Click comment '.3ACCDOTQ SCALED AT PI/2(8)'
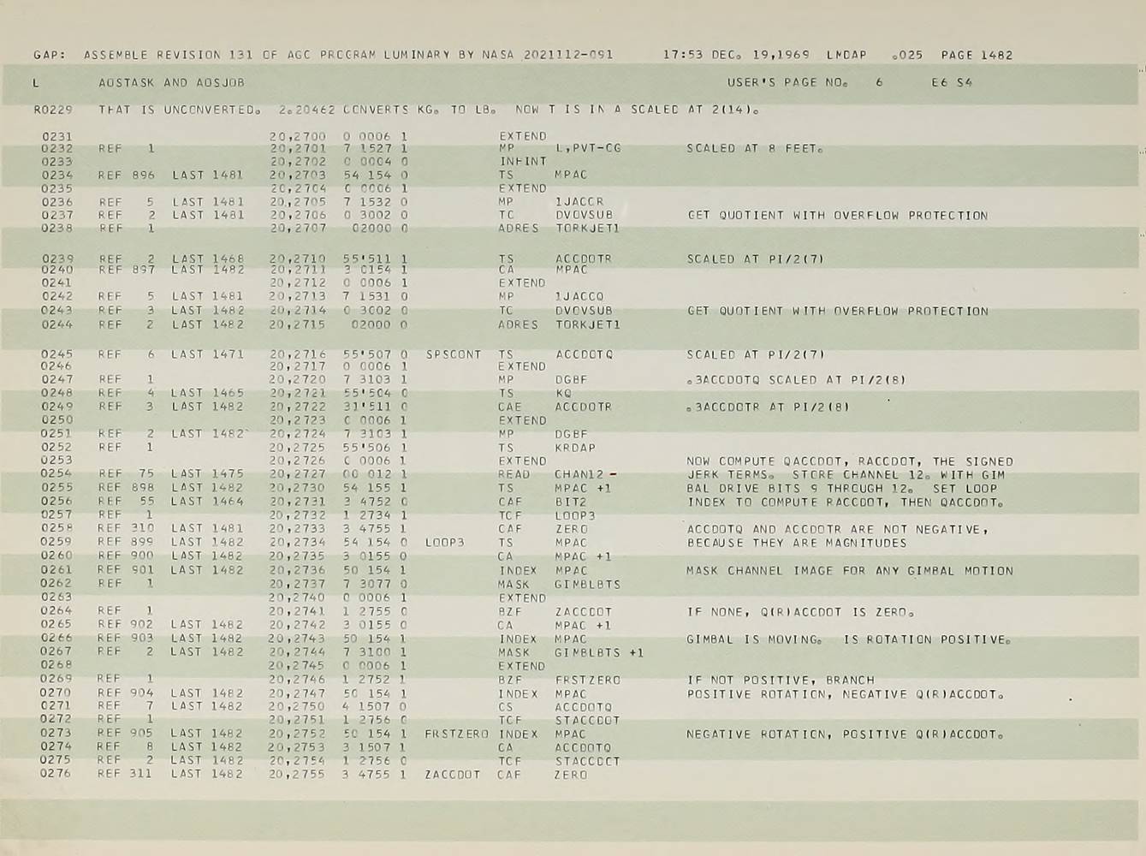 [796, 380]
